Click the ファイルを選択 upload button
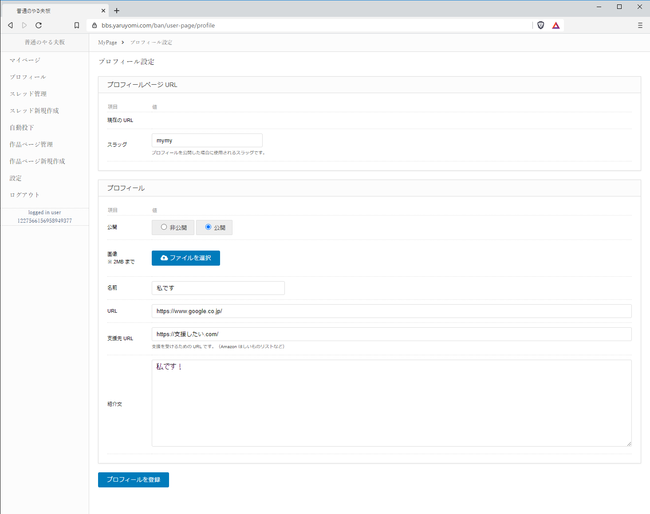The image size is (650, 514). click(x=185, y=258)
